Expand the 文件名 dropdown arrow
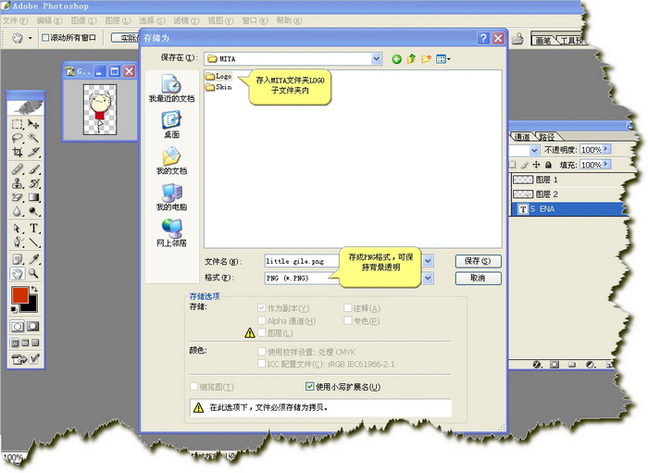The width and height of the screenshot is (648, 473). tap(428, 261)
